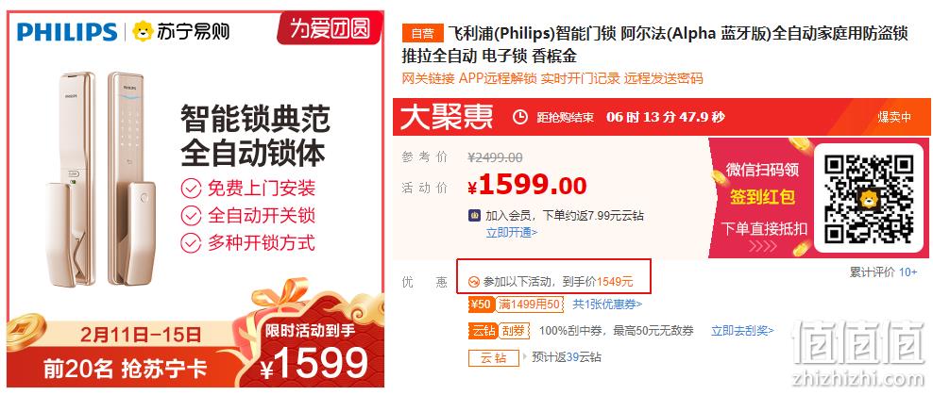This screenshot has height=395, width=933.
Task: Click the 多种开锁方式 checkmark circle
Action: tap(191, 242)
